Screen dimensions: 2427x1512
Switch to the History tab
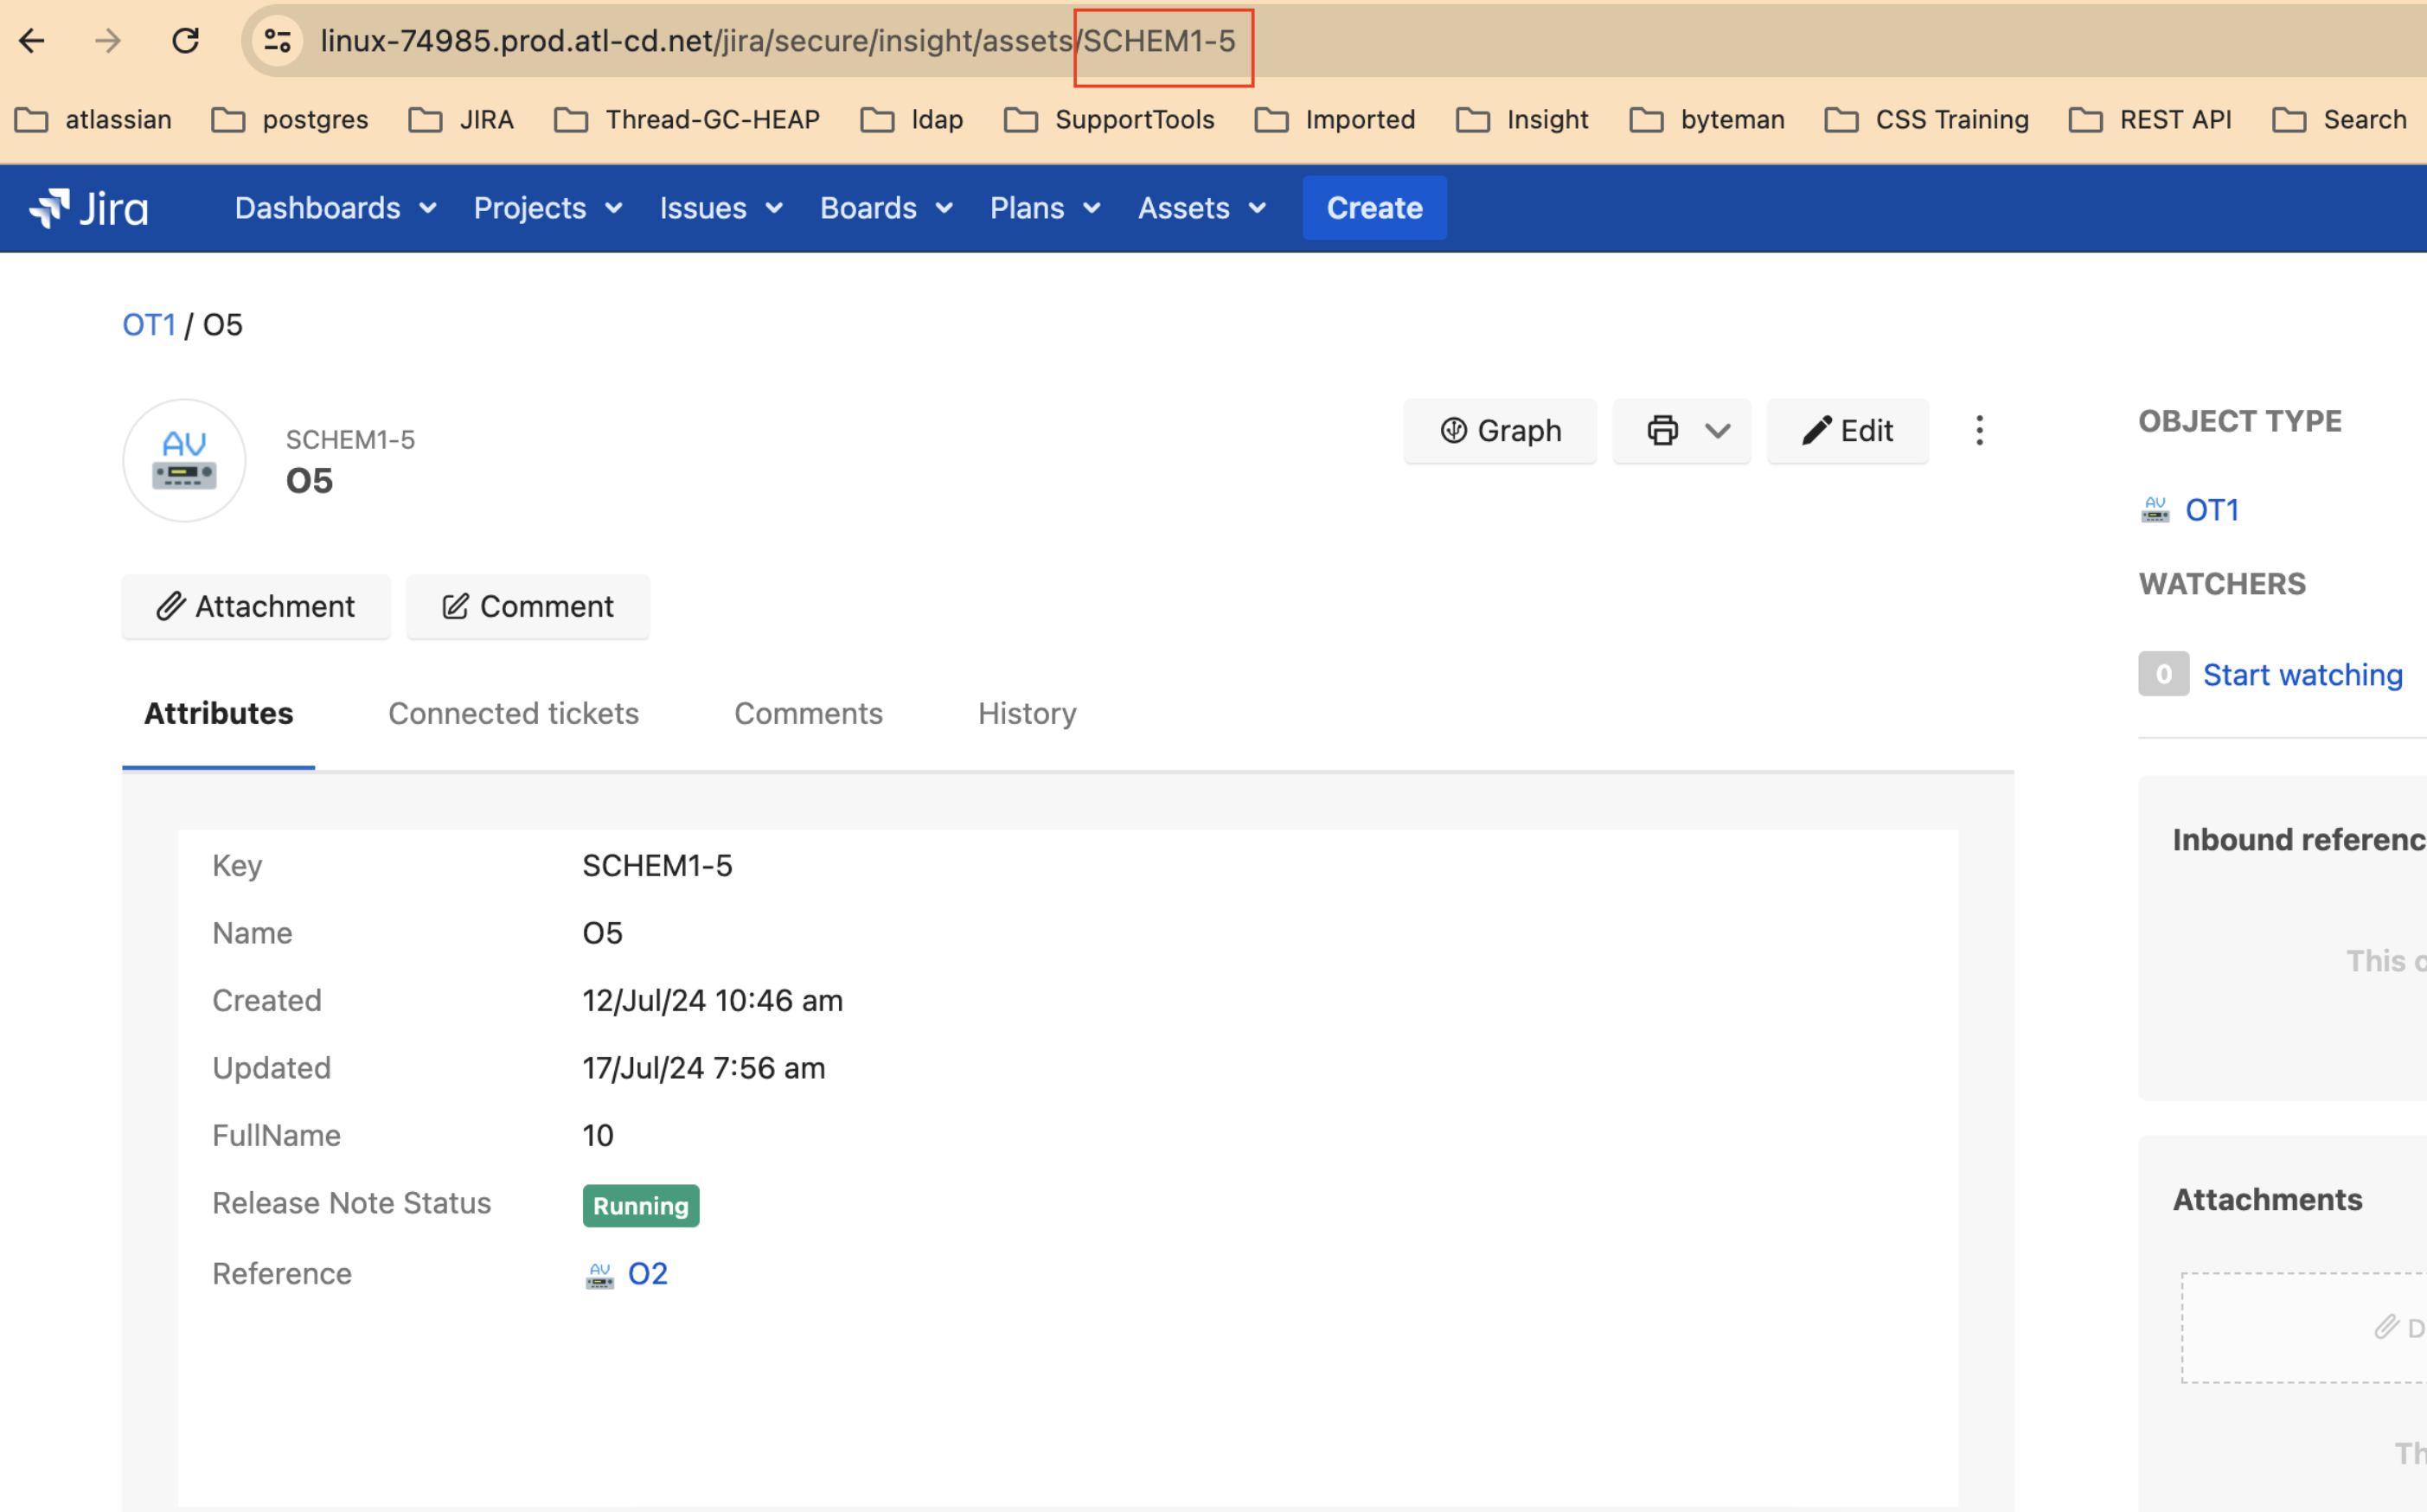(1027, 713)
